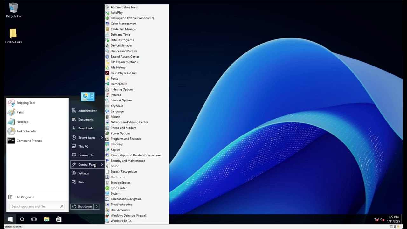Open Backup and Restore (Windows 7)
Image resolution: width=407 pixels, height=229 pixels.
pyautogui.click(x=137, y=18)
